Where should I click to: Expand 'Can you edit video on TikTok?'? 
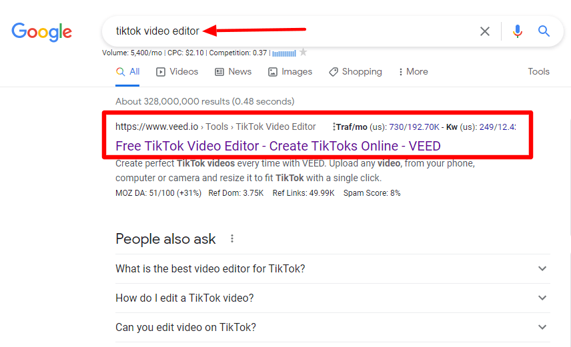pyautogui.click(x=332, y=328)
